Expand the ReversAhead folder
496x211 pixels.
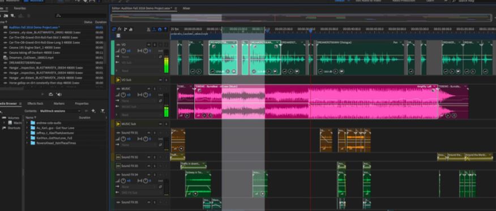tap(27, 143)
